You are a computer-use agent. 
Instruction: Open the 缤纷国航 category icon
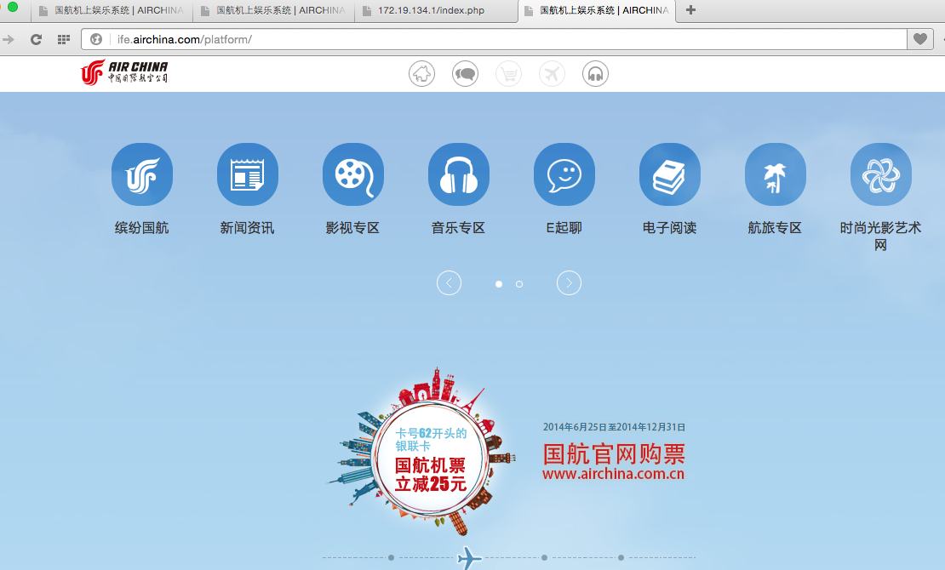(x=142, y=174)
